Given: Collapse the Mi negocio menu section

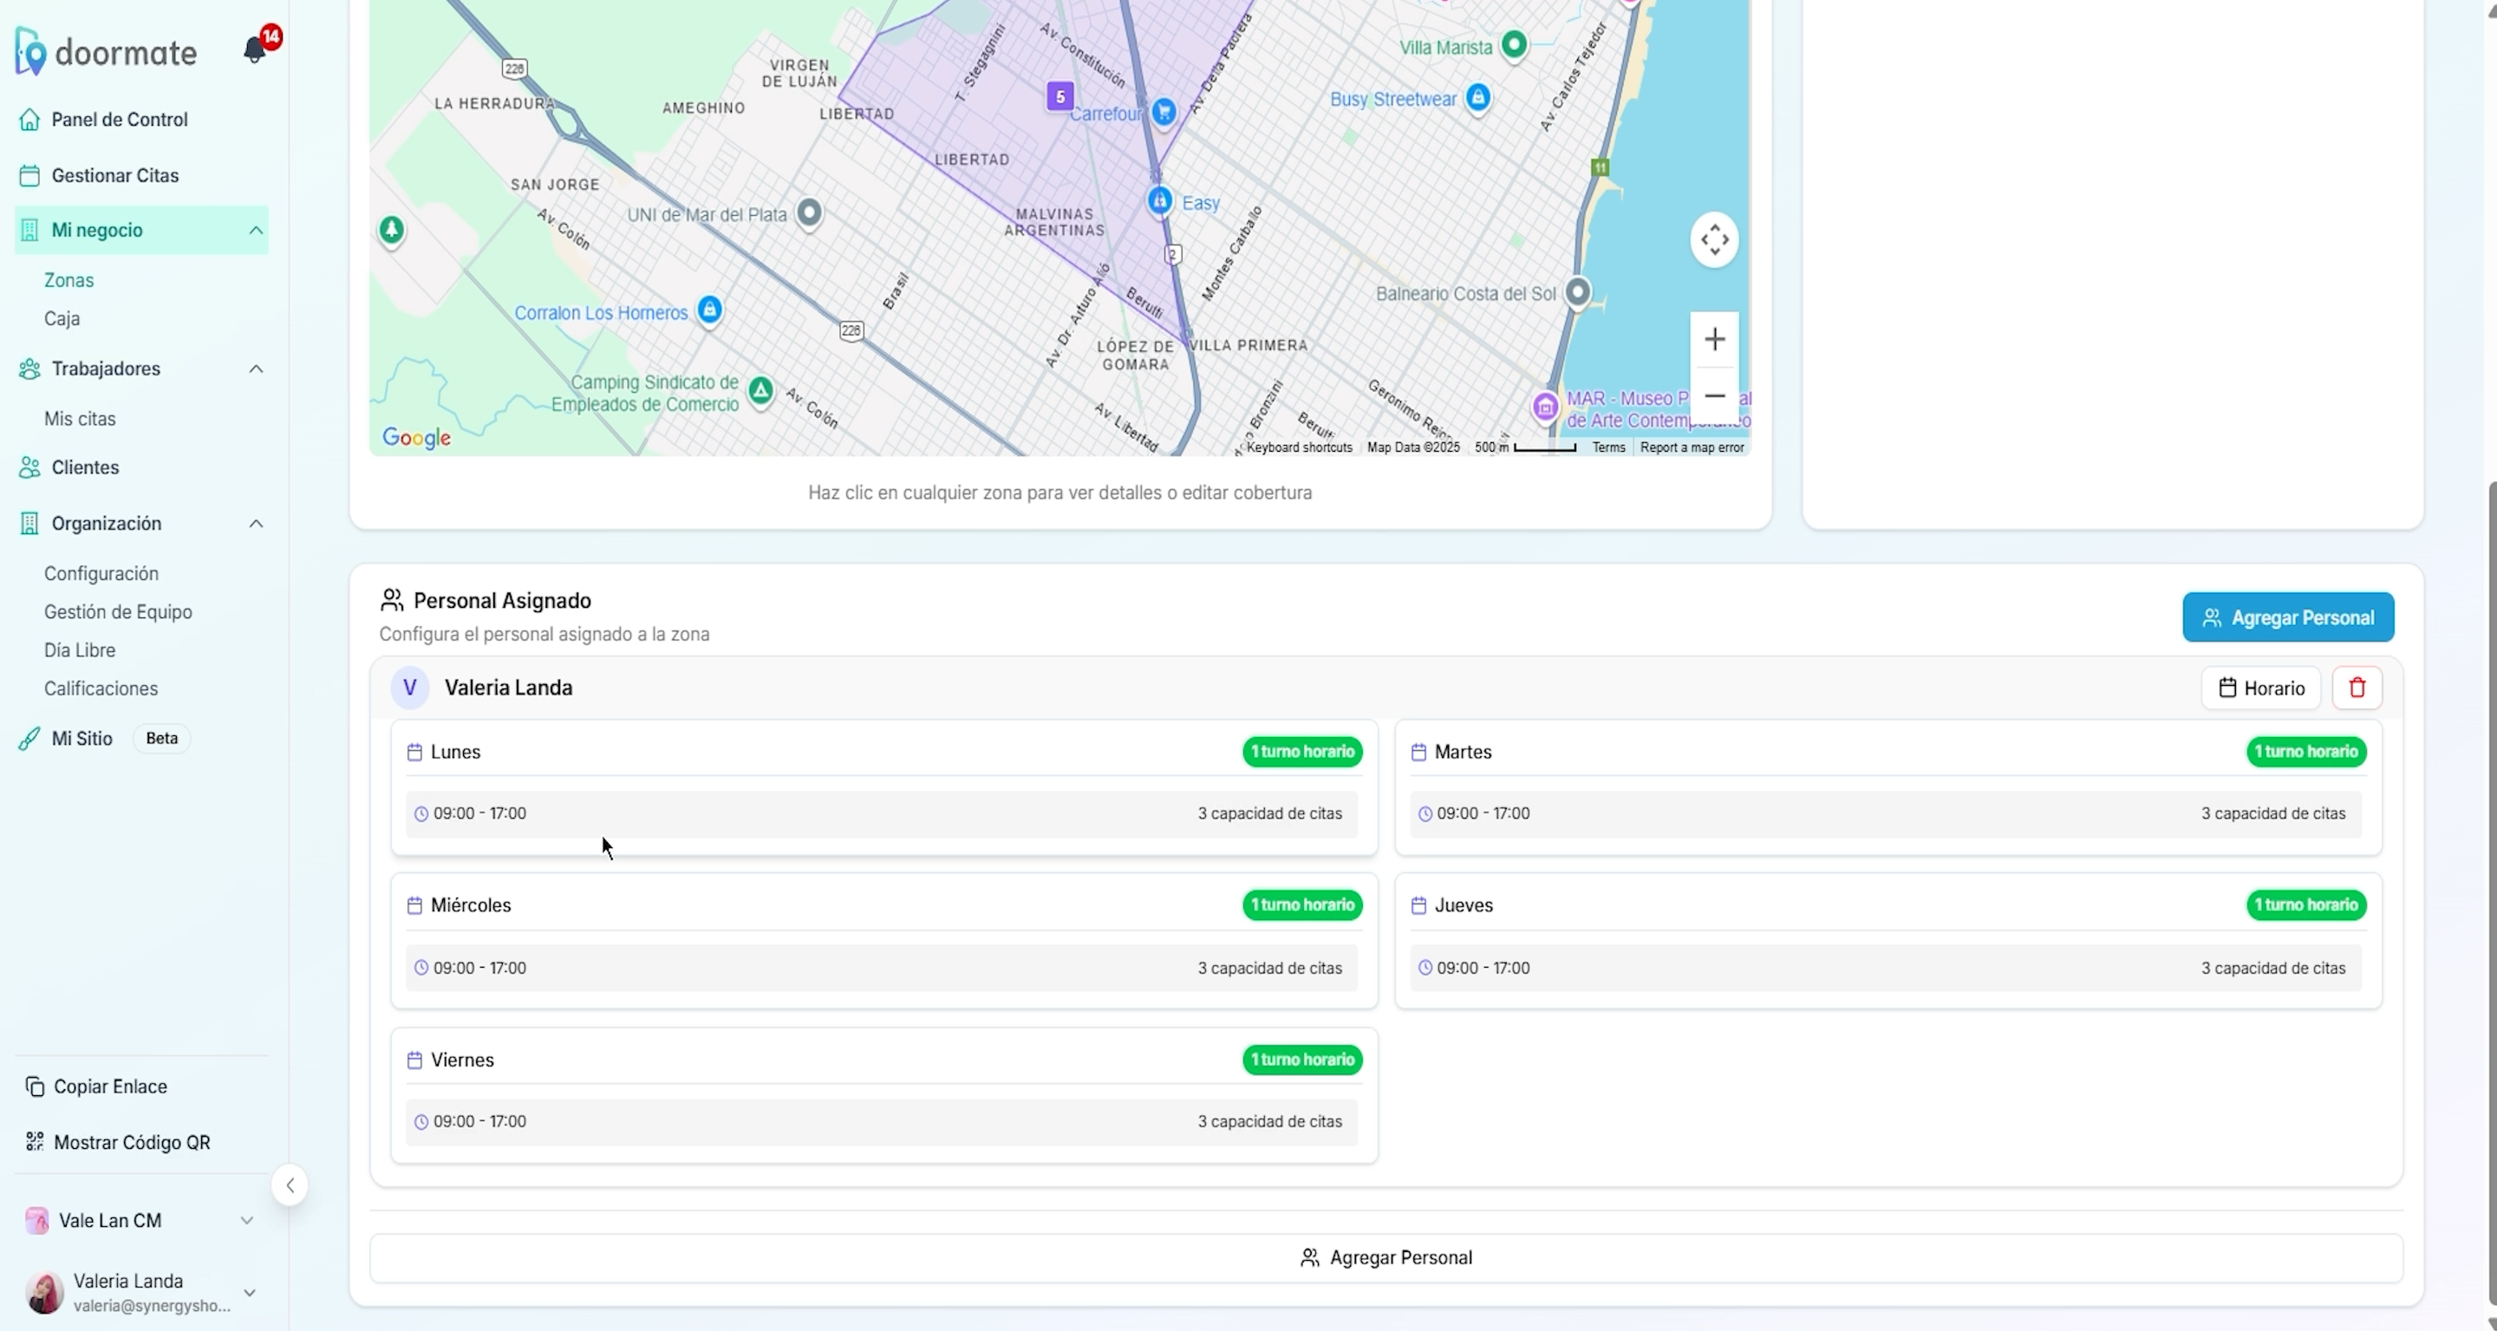Looking at the screenshot, I should 256,230.
